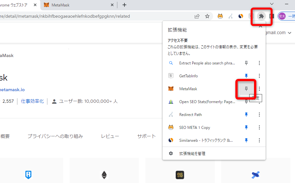Follow the metamask.io link
This screenshot has width=295, height=183.
tap(12, 90)
